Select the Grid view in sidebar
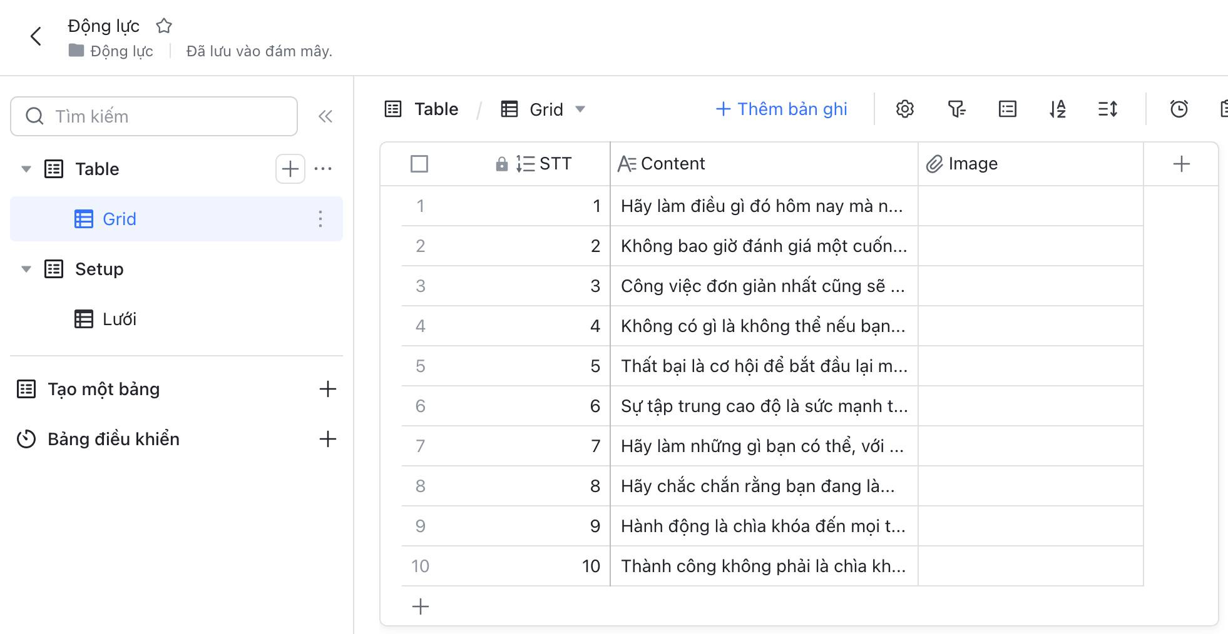Screen dimensions: 1228x634 177,219
